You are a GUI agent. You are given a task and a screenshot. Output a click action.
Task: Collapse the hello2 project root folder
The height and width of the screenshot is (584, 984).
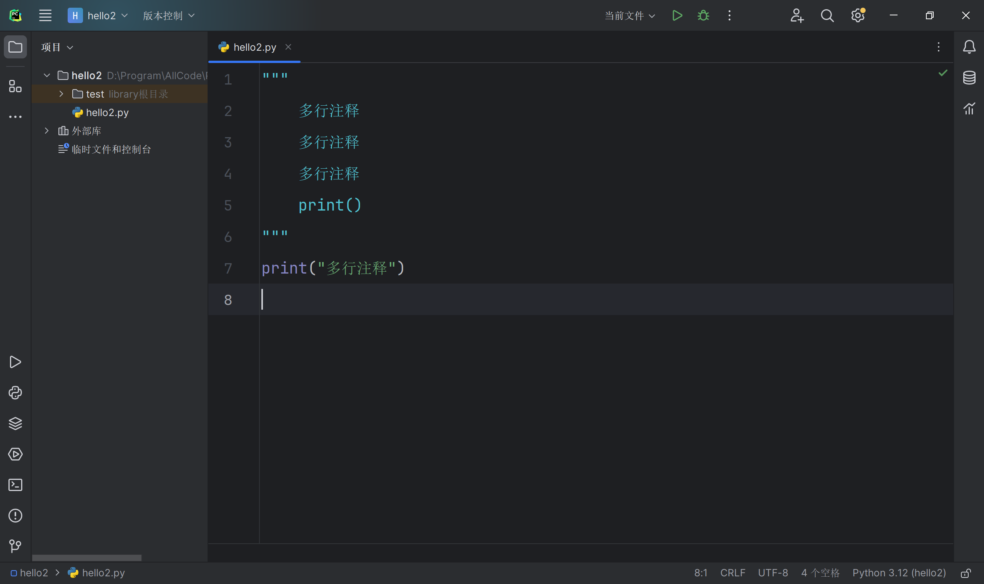47,75
